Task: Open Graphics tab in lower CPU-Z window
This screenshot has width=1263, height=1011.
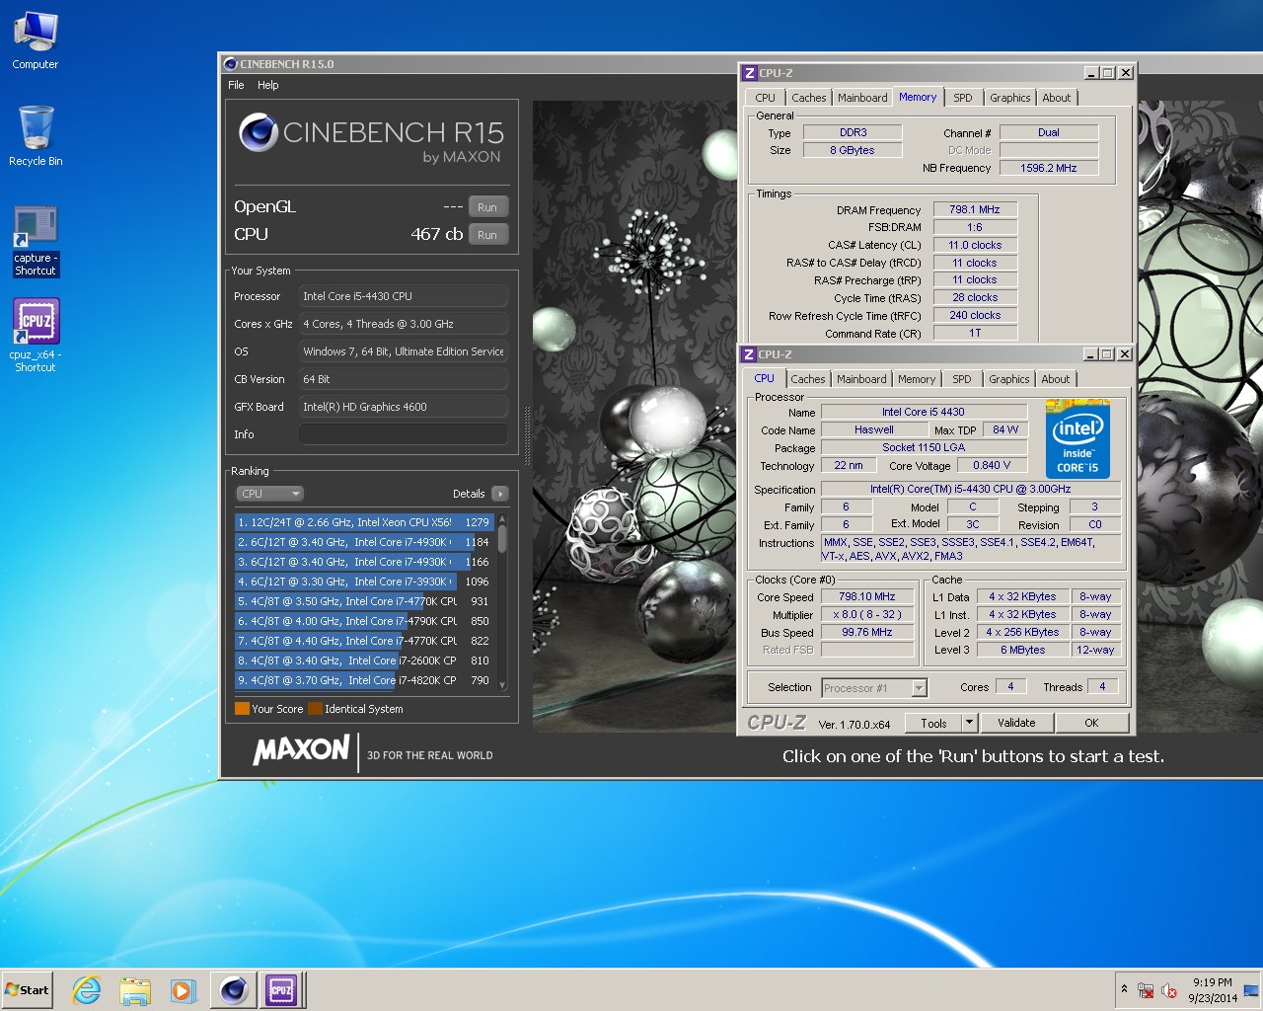Action: [1009, 379]
